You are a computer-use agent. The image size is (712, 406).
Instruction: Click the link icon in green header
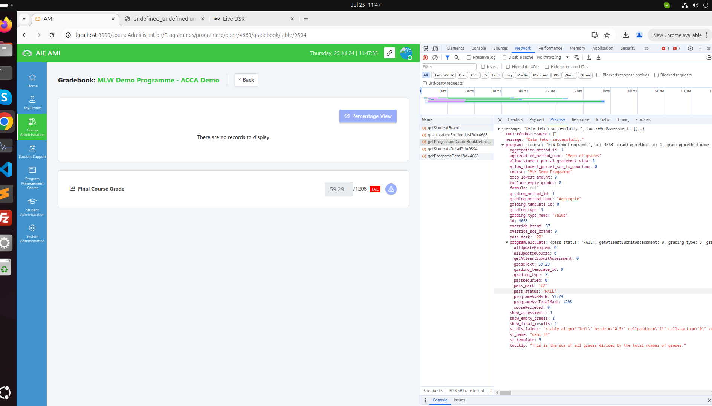(390, 53)
